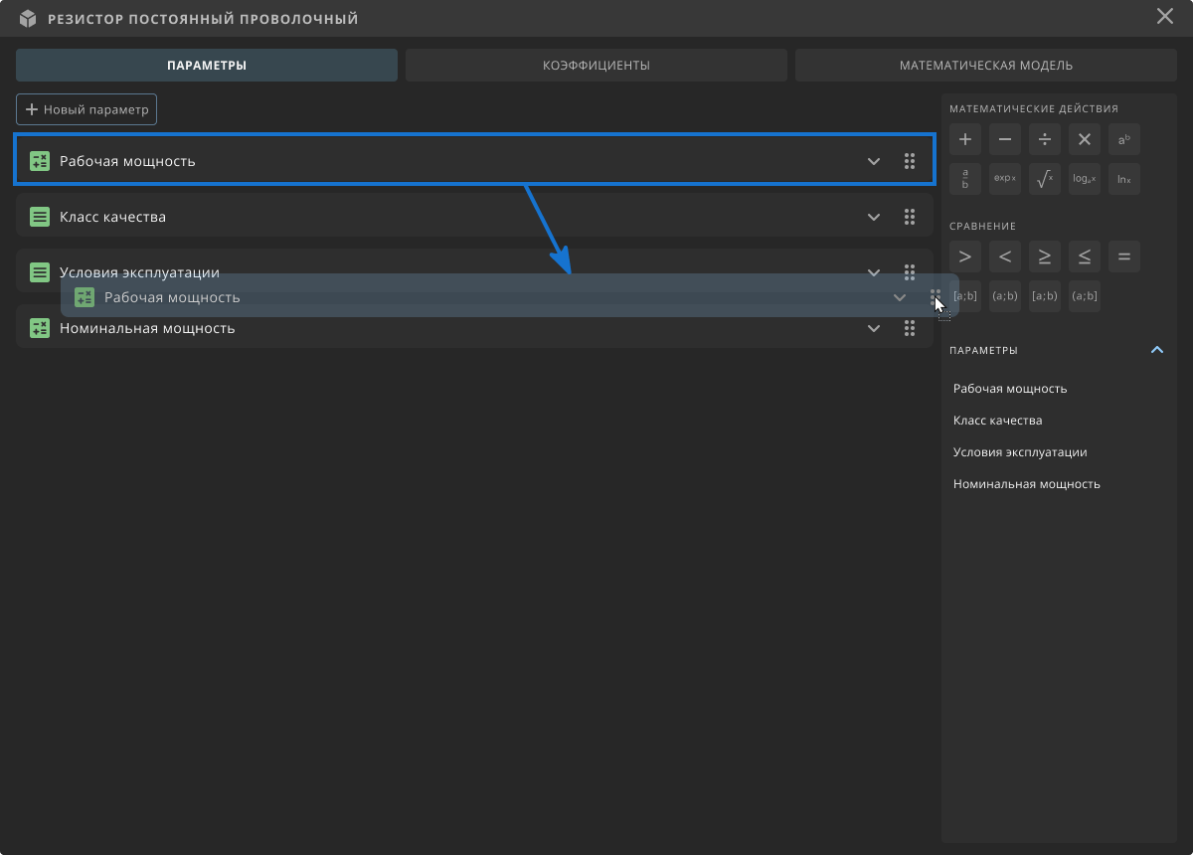This screenshot has height=855, width=1193.
Task: Insert the half-open interval (a;b]
Action: (1085, 296)
